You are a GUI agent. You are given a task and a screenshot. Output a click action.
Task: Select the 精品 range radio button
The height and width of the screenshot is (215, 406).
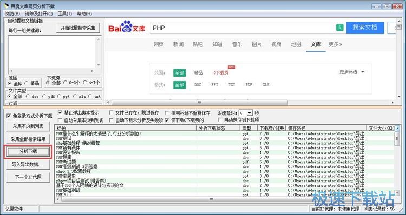(26, 83)
